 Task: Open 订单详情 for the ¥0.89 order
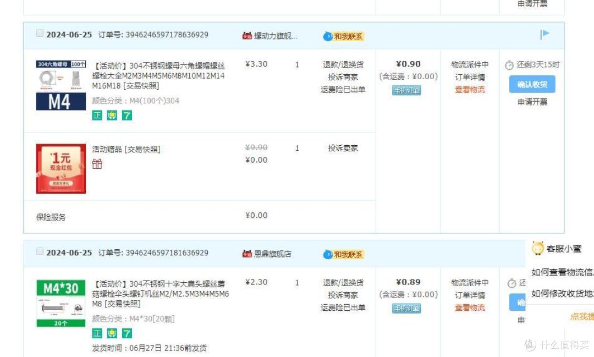tap(470, 295)
